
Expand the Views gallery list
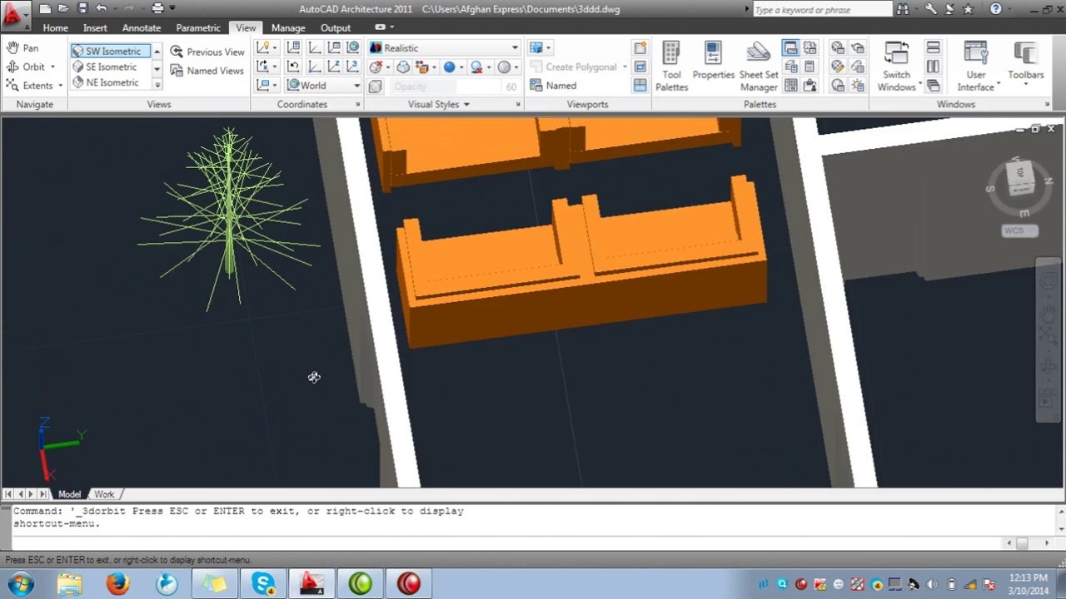(157, 84)
